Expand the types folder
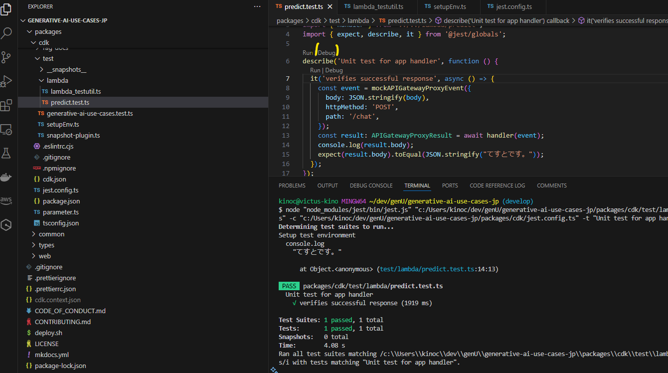 33,245
